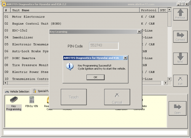Screen dimensions: 191x138
Task: Click the K / CAN protocol of Motor Electronics
Action: pos(148,17)
